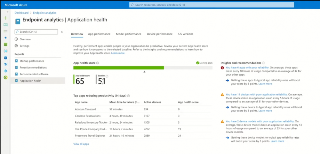Click the blue diamond Azure AD icon
Screen dimensions: 320x154
click(5, 71)
